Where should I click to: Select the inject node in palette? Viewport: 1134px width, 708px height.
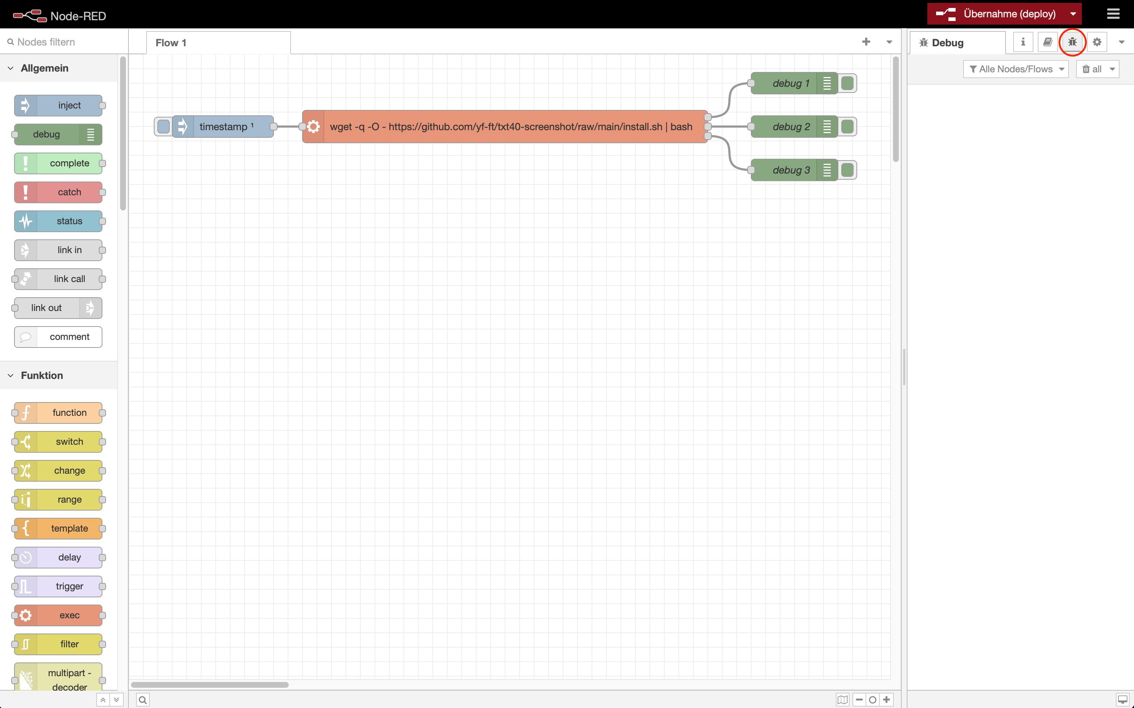58,105
